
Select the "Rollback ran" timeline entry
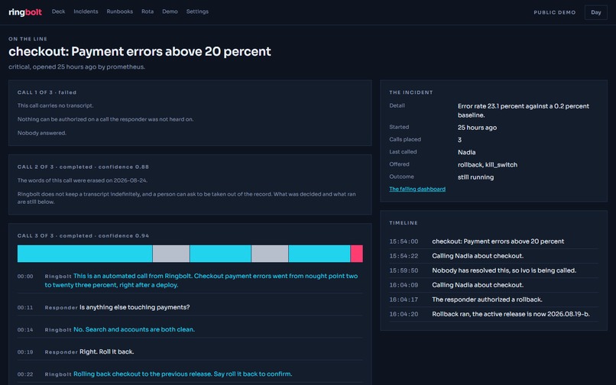pos(494,314)
